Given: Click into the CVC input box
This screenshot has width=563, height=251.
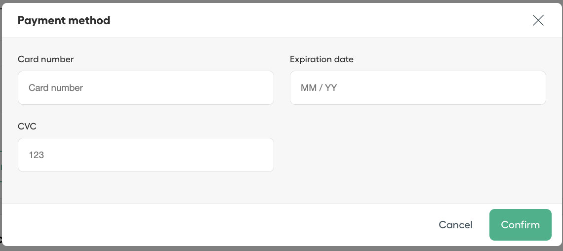Looking at the screenshot, I should (146, 155).
